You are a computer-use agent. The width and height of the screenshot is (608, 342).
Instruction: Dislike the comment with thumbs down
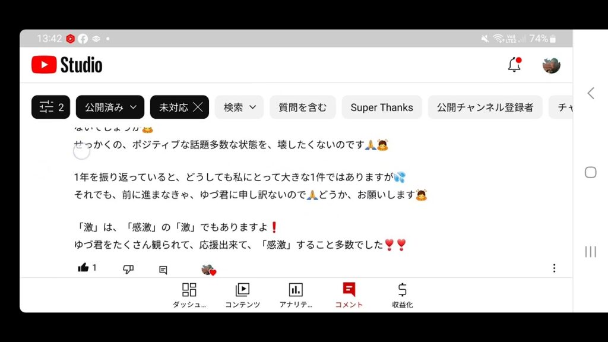(x=128, y=269)
